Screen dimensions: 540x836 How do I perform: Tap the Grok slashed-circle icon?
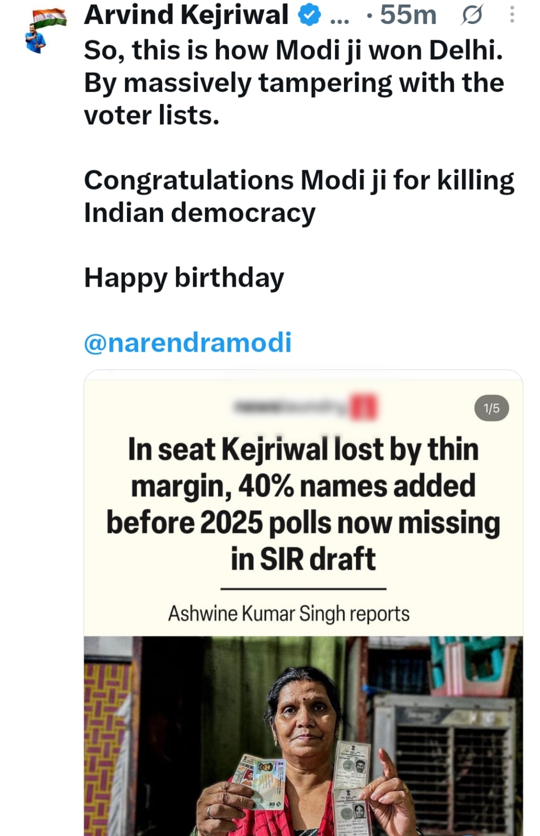tap(472, 15)
